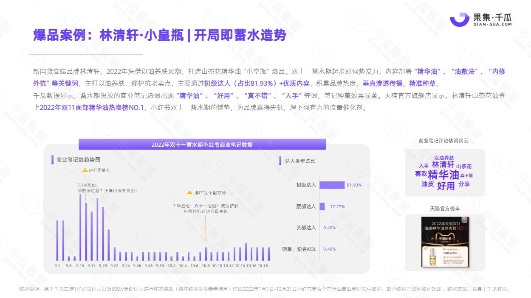Click the QIAN-GUA.COM text under the logo
This screenshot has height=298, width=531.
[x=493, y=25]
